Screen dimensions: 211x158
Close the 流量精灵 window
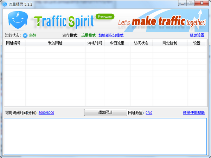pos(202,3)
